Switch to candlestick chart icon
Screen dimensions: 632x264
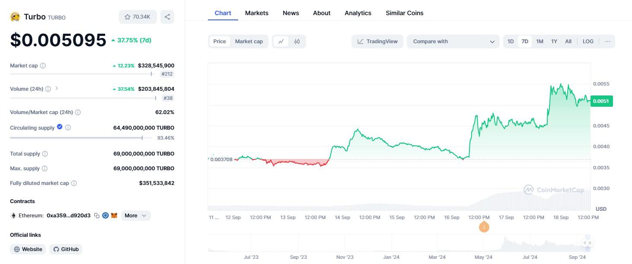click(297, 41)
